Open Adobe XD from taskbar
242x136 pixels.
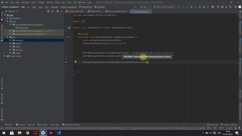(x=51, y=133)
